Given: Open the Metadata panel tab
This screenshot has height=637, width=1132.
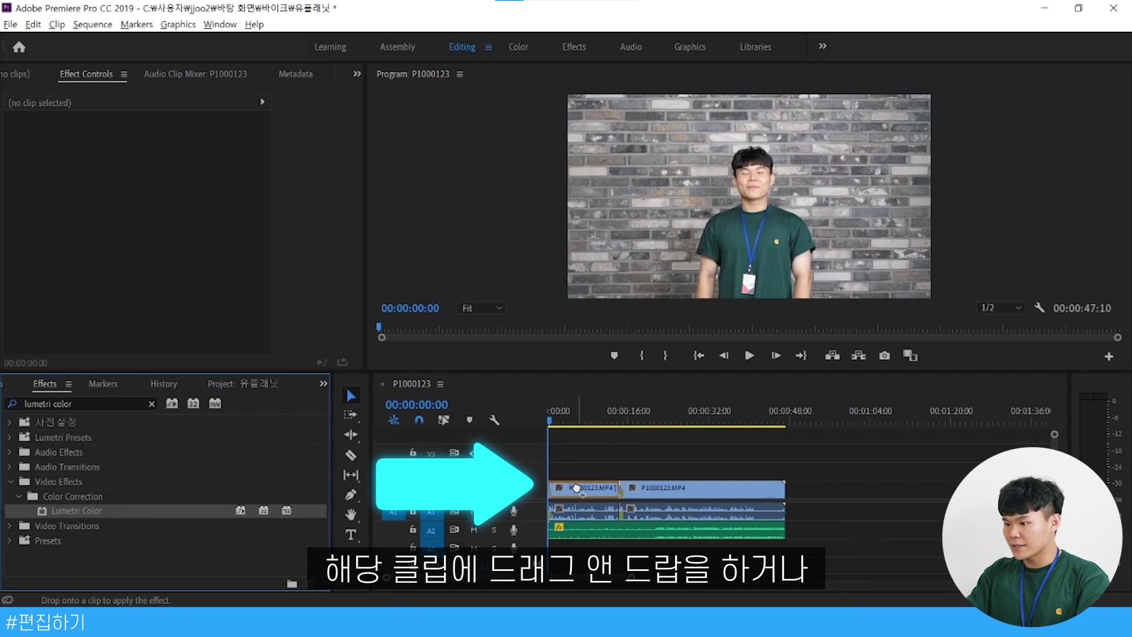Looking at the screenshot, I should point(295,74).
